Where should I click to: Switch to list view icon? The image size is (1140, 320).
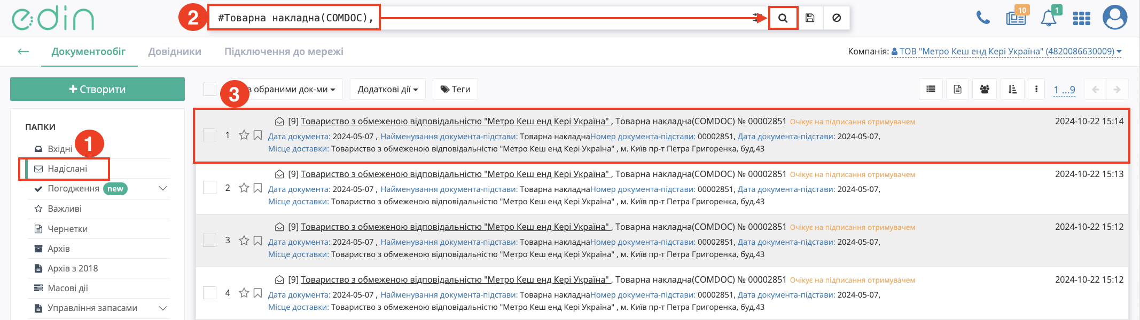pos(931,89)
